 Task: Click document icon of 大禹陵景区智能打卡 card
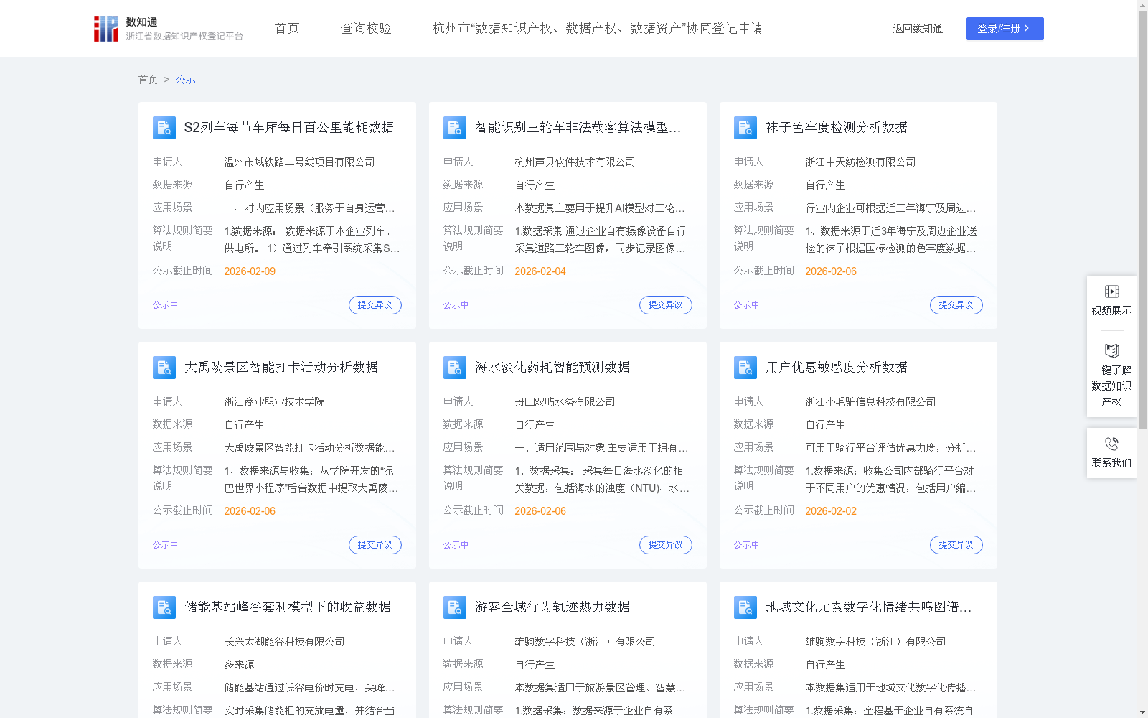[164, 368]
